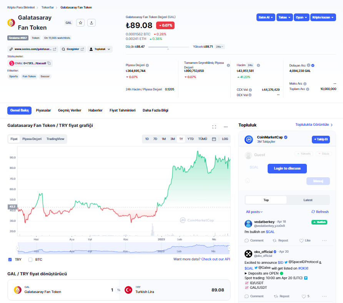Open the chart's three-dot options menu

(226, 127)
